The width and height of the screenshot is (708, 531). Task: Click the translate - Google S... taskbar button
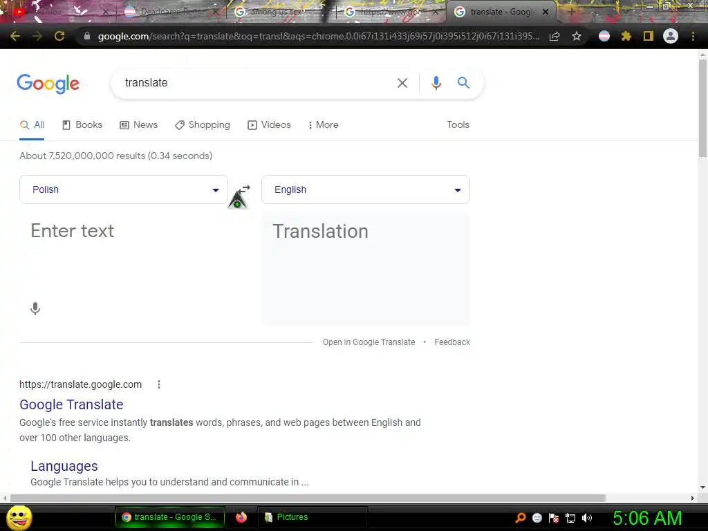point(170,517)
